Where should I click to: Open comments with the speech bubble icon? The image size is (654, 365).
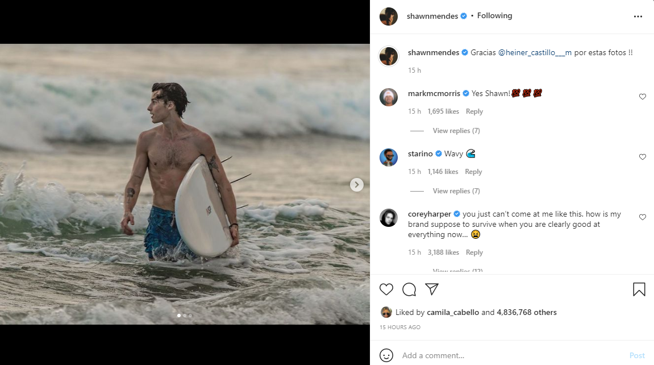click(409, 289)
